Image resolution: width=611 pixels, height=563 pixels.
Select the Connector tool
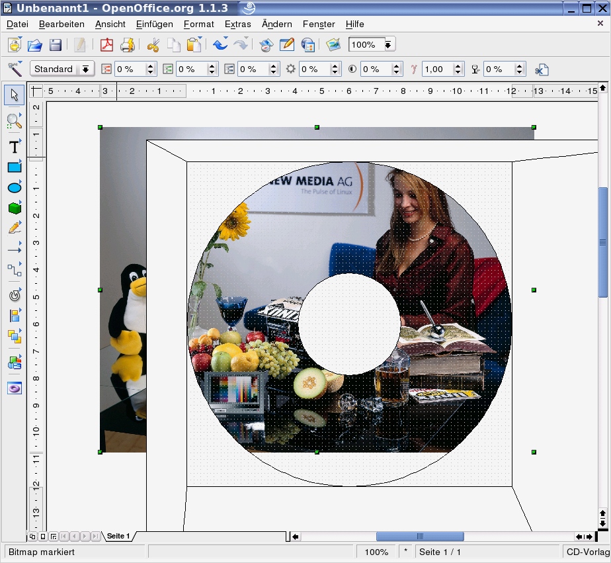[15, 269]
